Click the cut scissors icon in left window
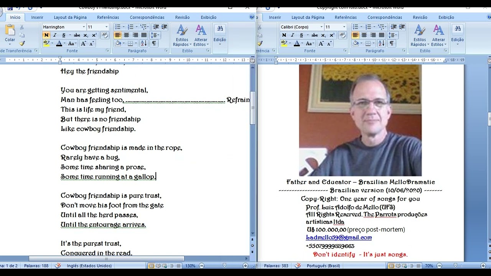The width and height of the screenshot is (491, 276). [x=22, y=27]
